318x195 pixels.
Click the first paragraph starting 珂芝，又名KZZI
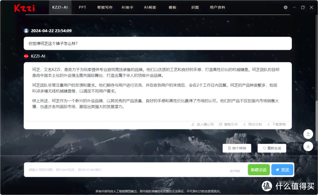[x=156, y=73]
